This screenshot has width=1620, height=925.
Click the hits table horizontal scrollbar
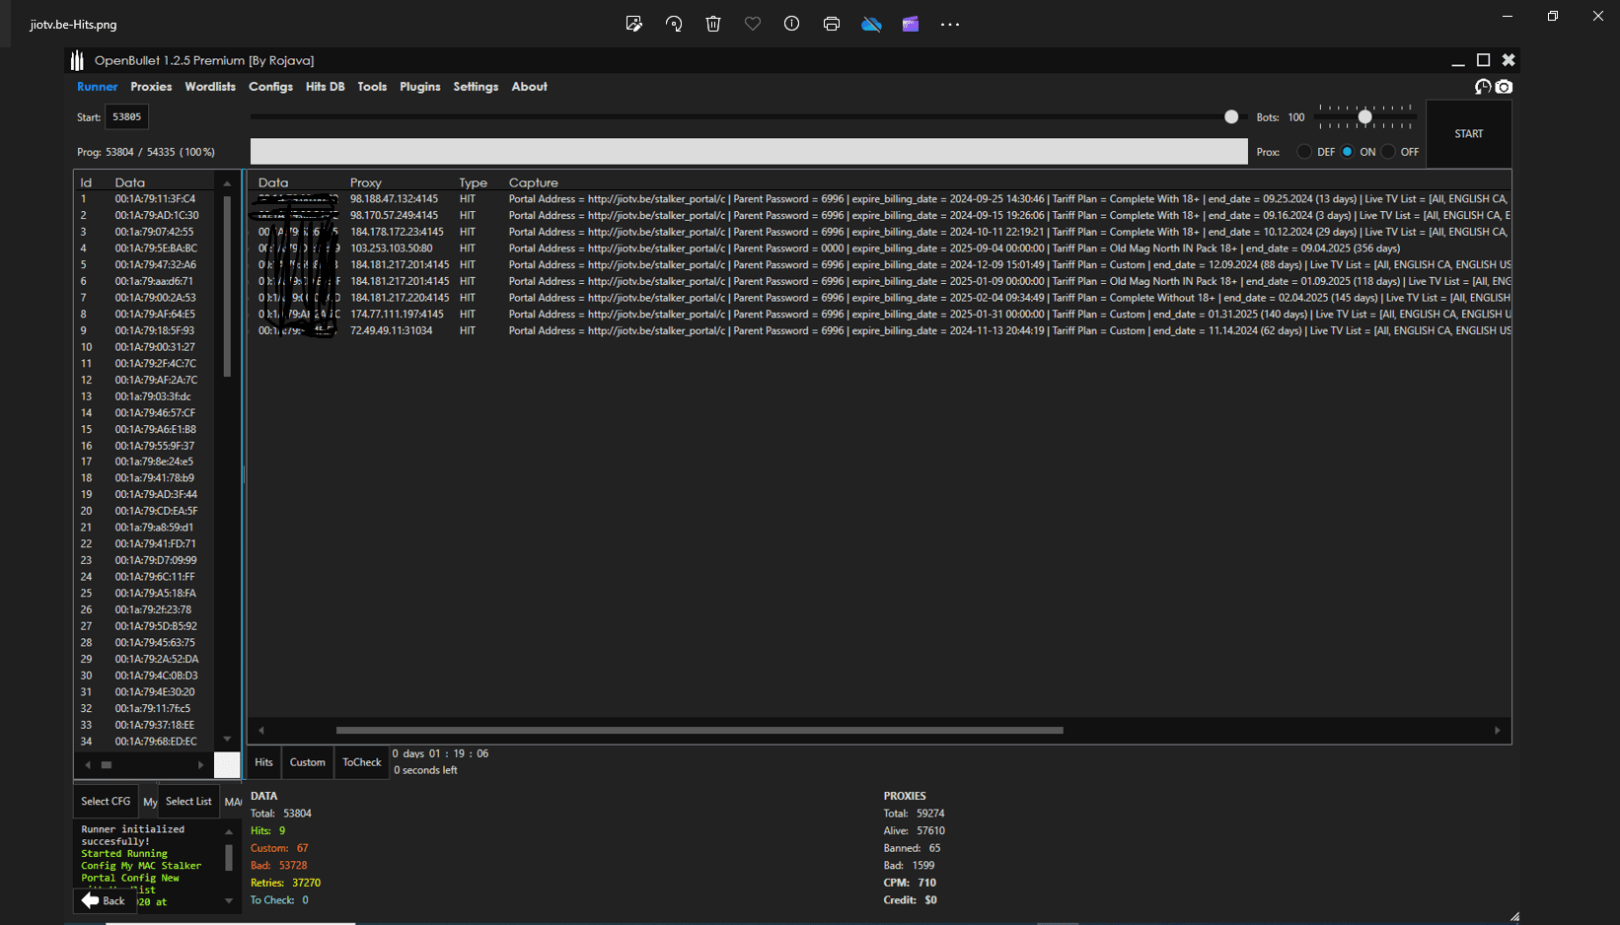click(700, 731)
